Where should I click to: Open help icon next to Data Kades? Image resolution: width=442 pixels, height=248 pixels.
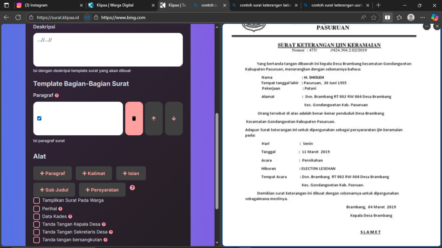coord(70,217)
